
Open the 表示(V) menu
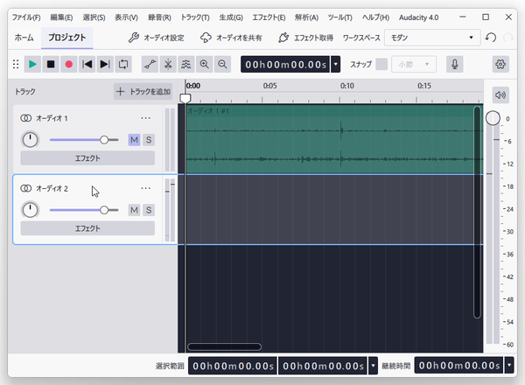[x=126, y=17]
